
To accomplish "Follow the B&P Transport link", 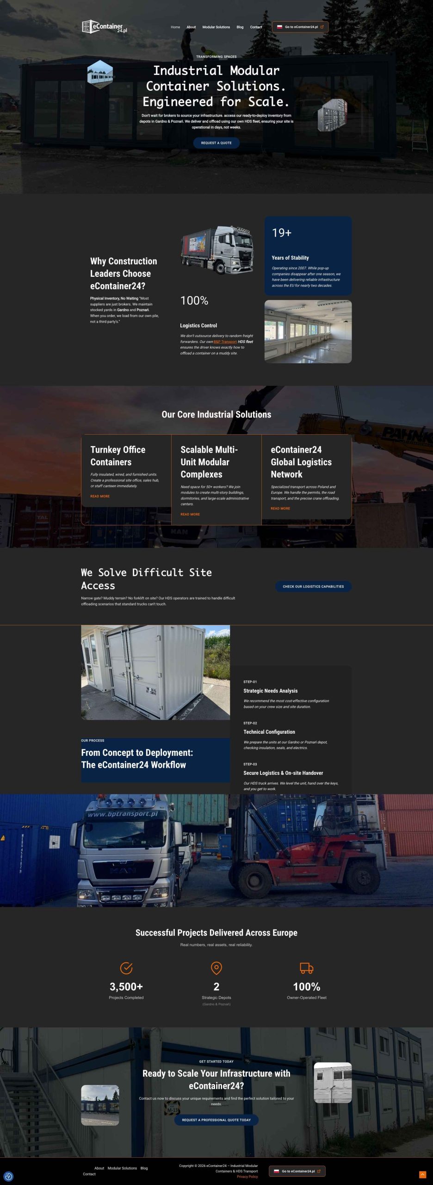I will tap(225, 342).
